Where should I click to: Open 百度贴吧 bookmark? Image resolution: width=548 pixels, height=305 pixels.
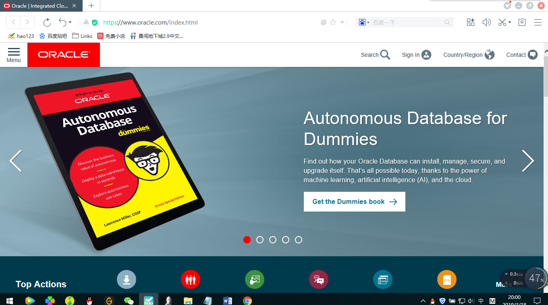pos(53,36)
